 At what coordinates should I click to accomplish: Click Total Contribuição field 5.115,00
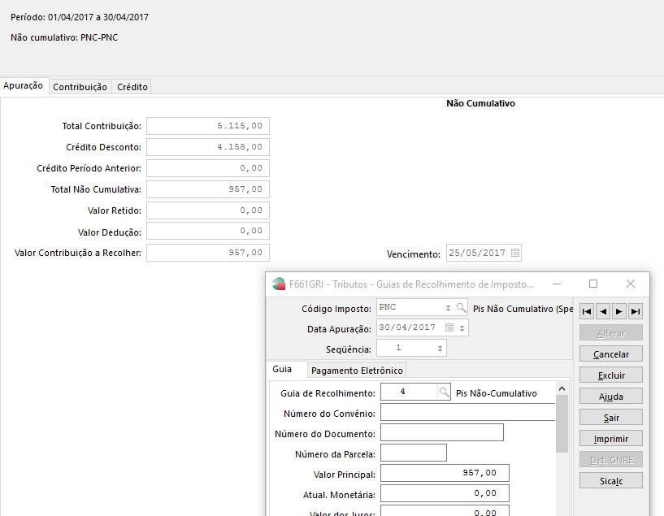click(208, 126)
